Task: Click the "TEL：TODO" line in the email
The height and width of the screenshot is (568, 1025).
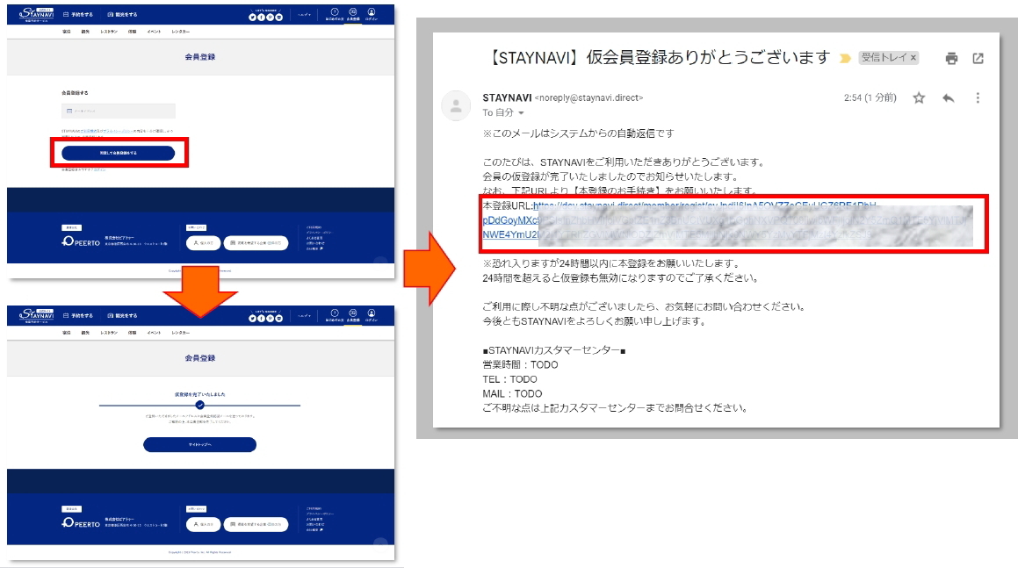Action: pos(510,379)
